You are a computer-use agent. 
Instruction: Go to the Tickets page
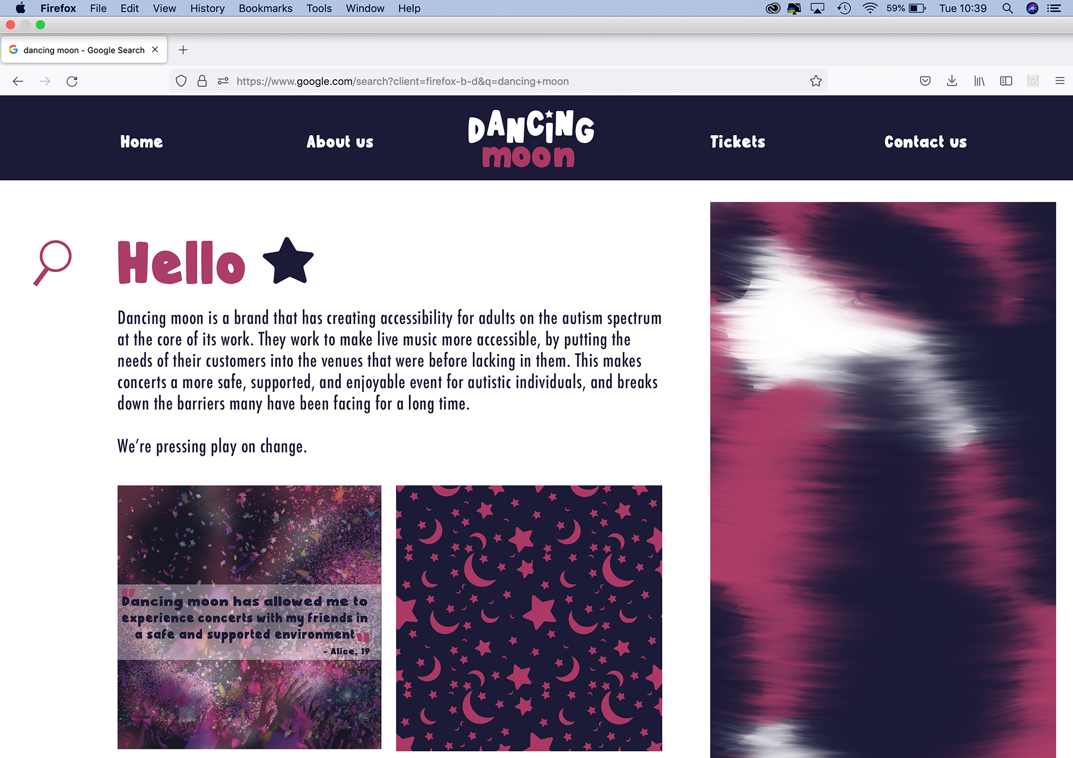tap(737, 141)
